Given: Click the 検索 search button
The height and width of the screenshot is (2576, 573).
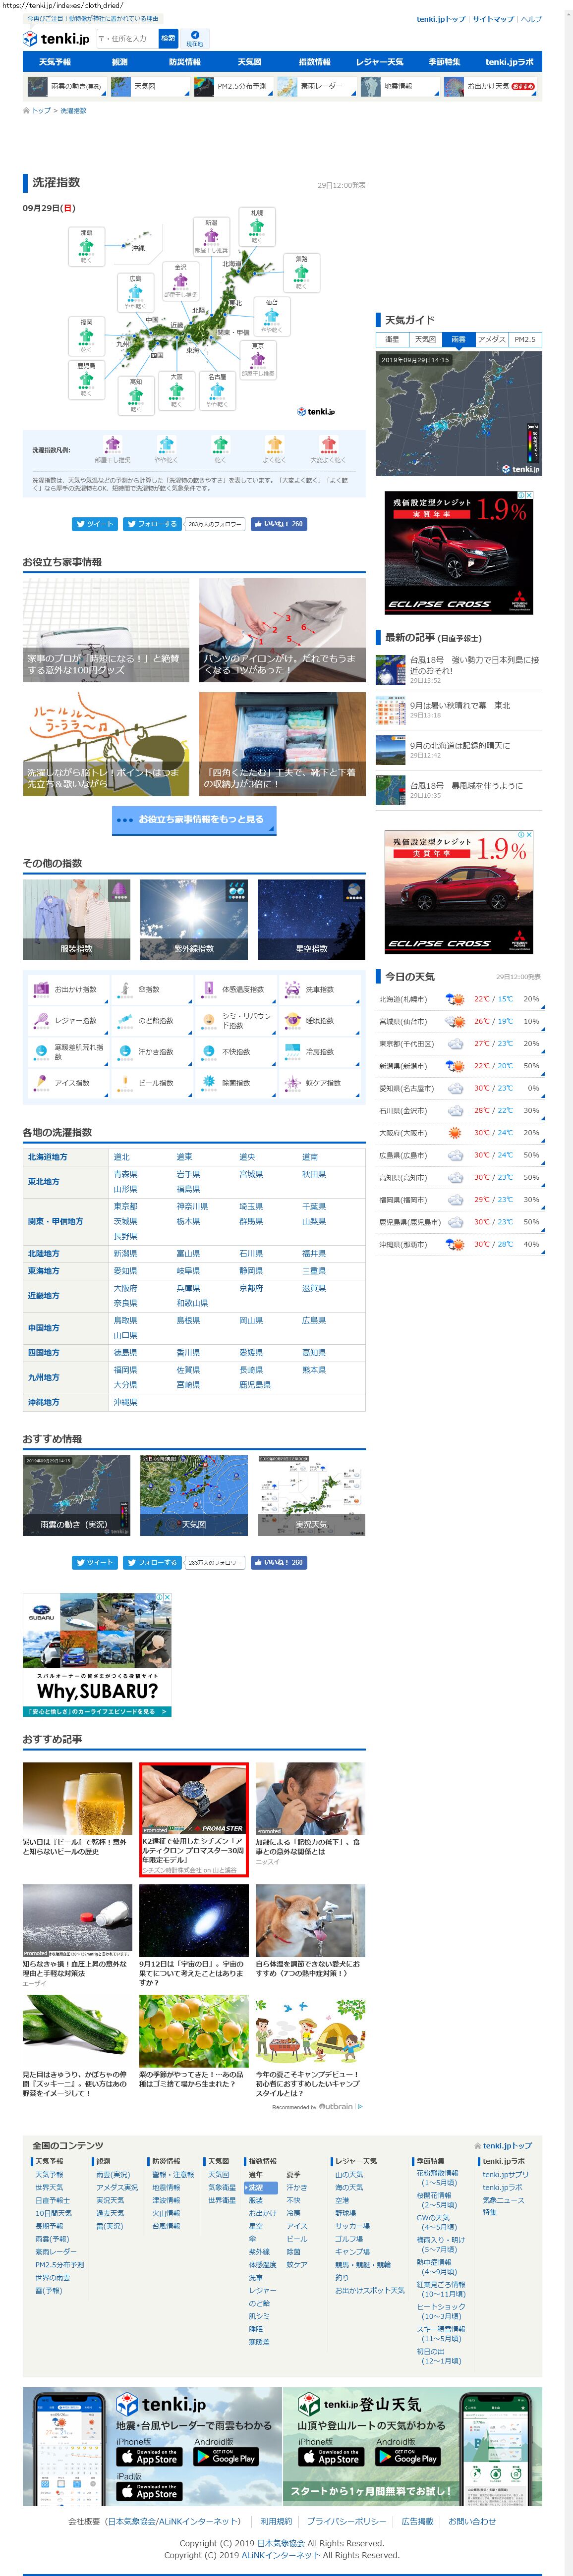Looking at the screenshot, I should 168,38.
